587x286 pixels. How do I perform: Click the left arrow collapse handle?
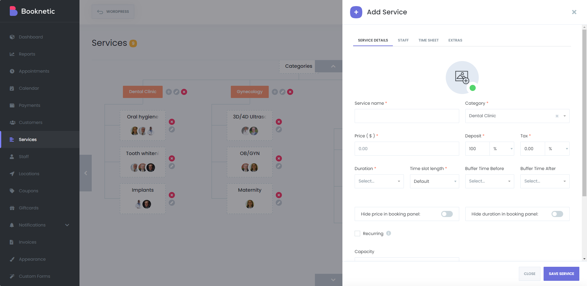coord(86,173)
